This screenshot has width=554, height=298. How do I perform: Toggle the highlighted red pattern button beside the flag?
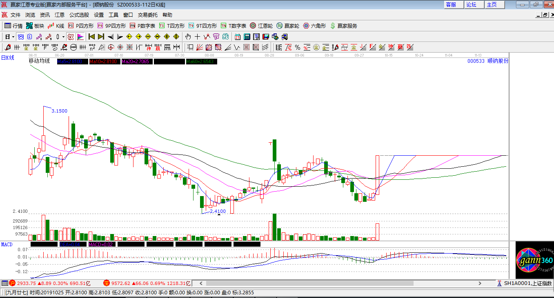point(70,37)
